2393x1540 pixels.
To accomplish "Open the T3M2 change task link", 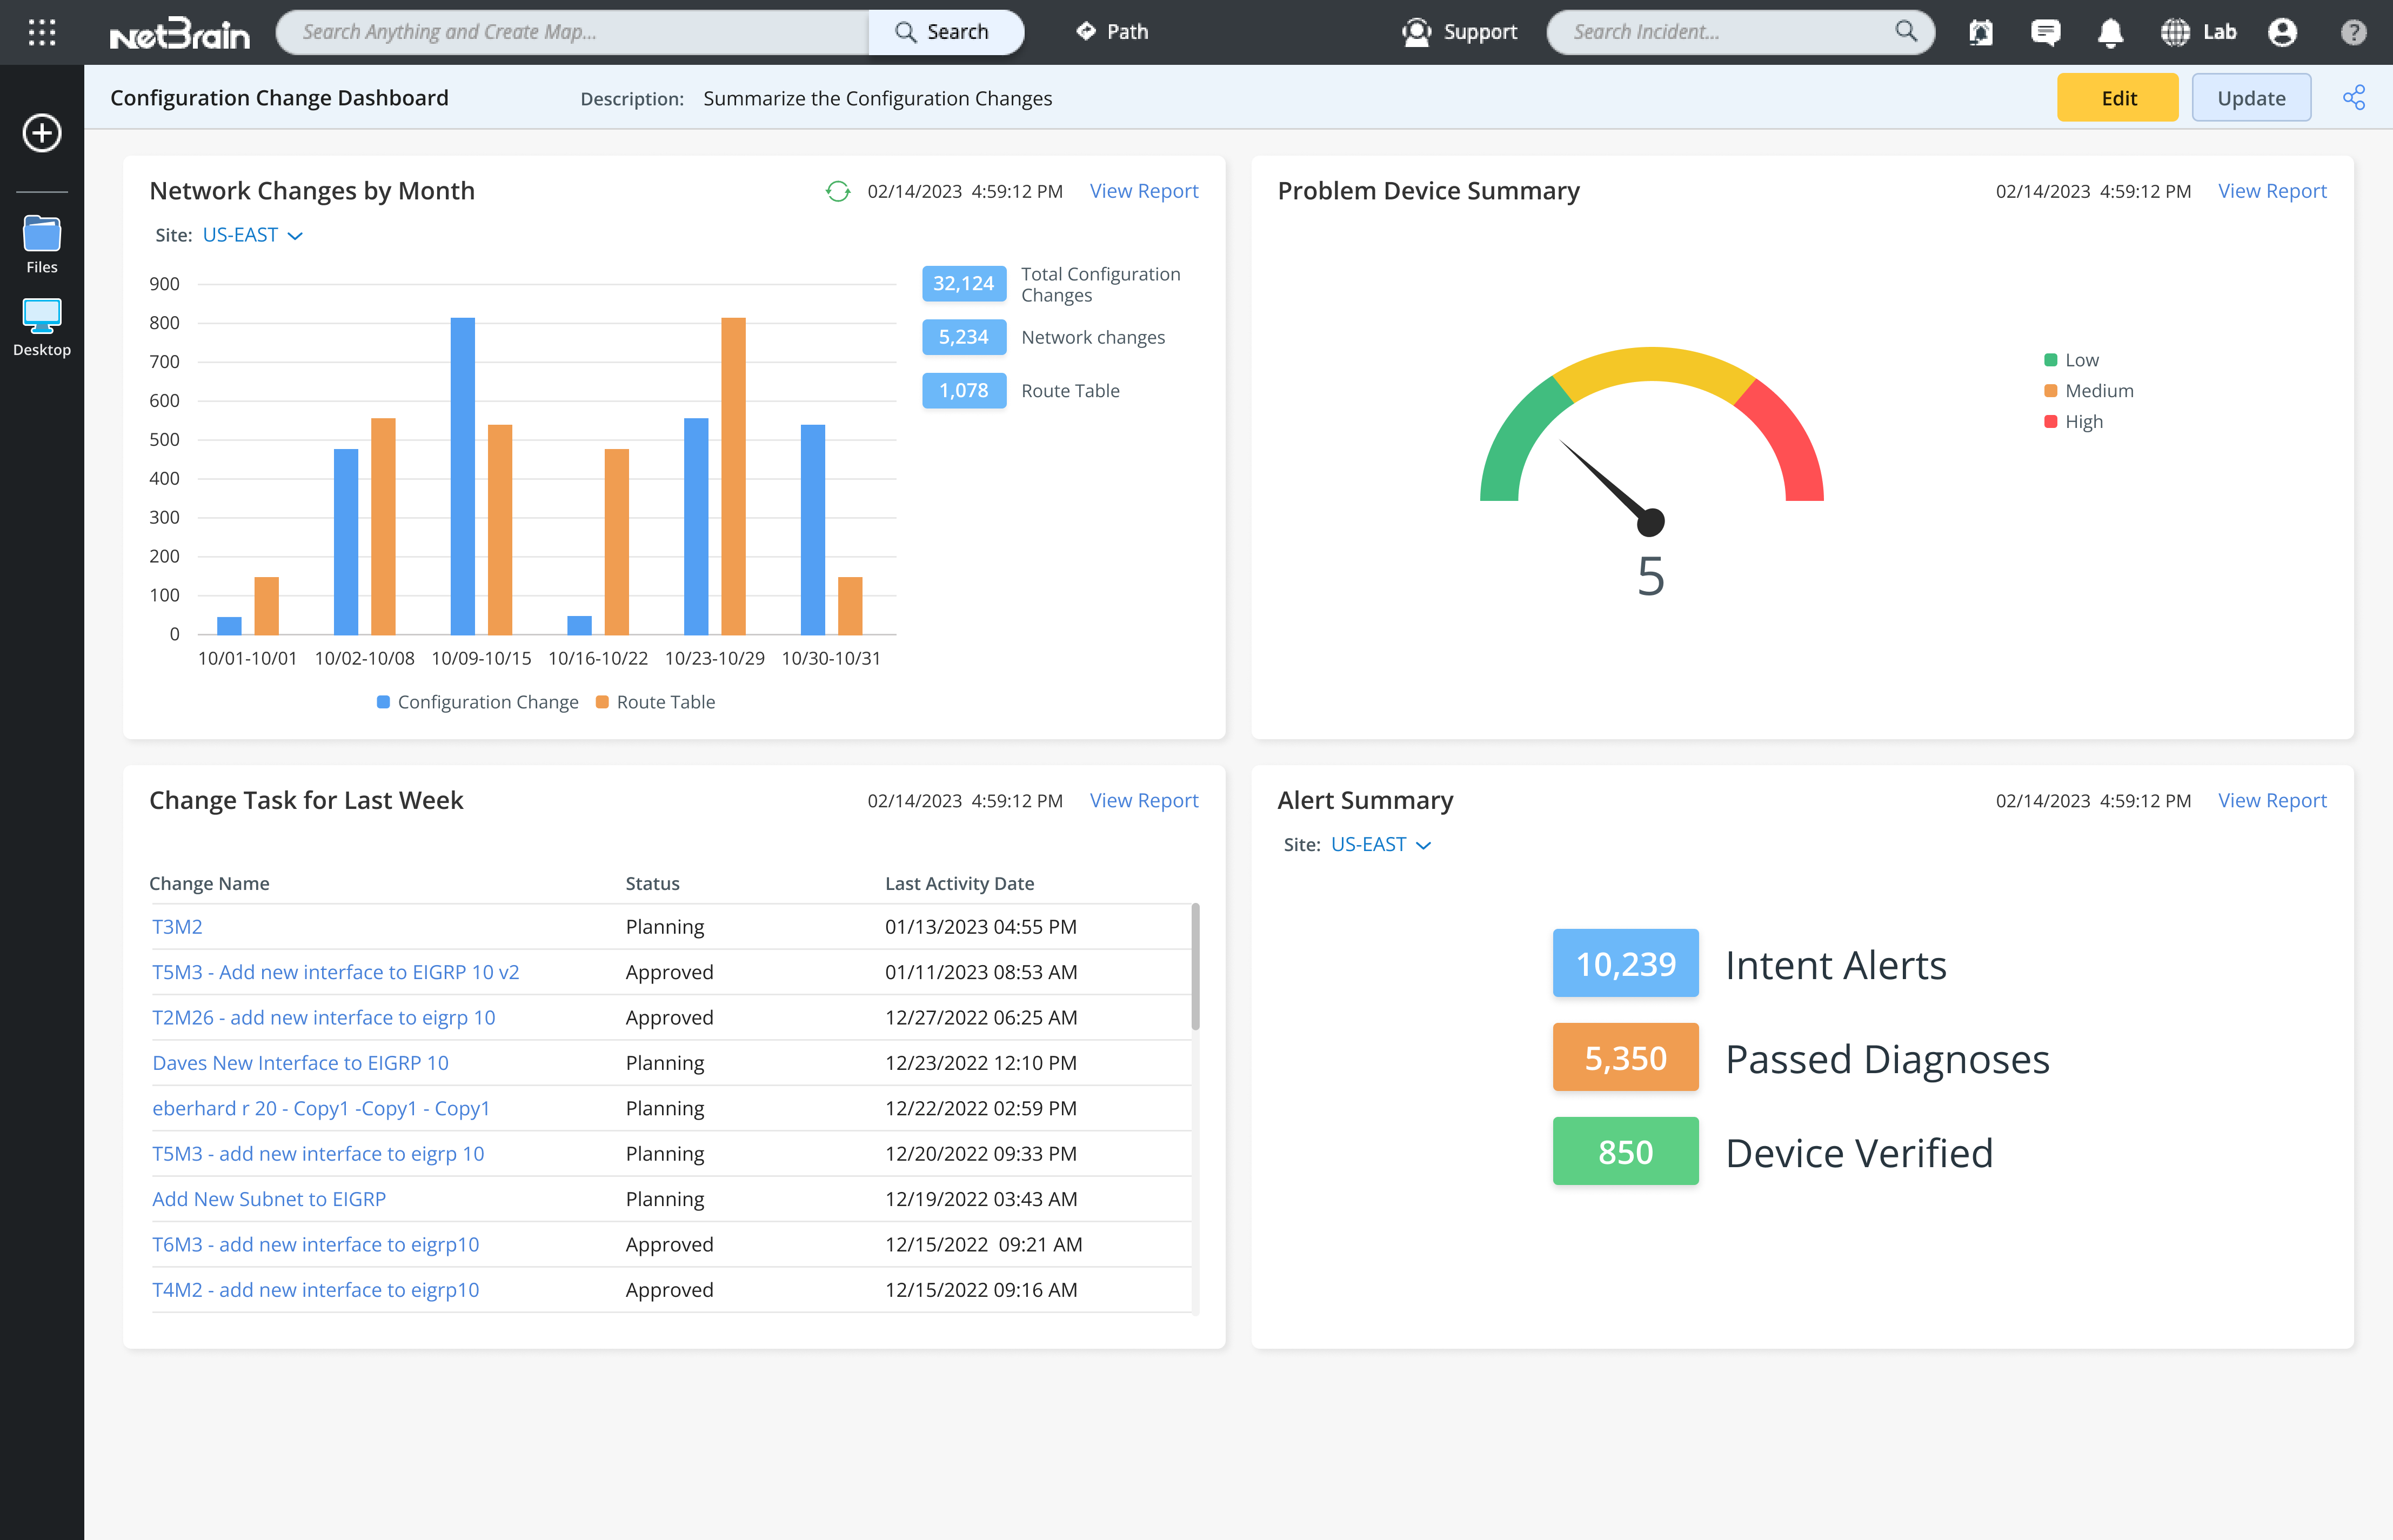I will coord(177,927).
